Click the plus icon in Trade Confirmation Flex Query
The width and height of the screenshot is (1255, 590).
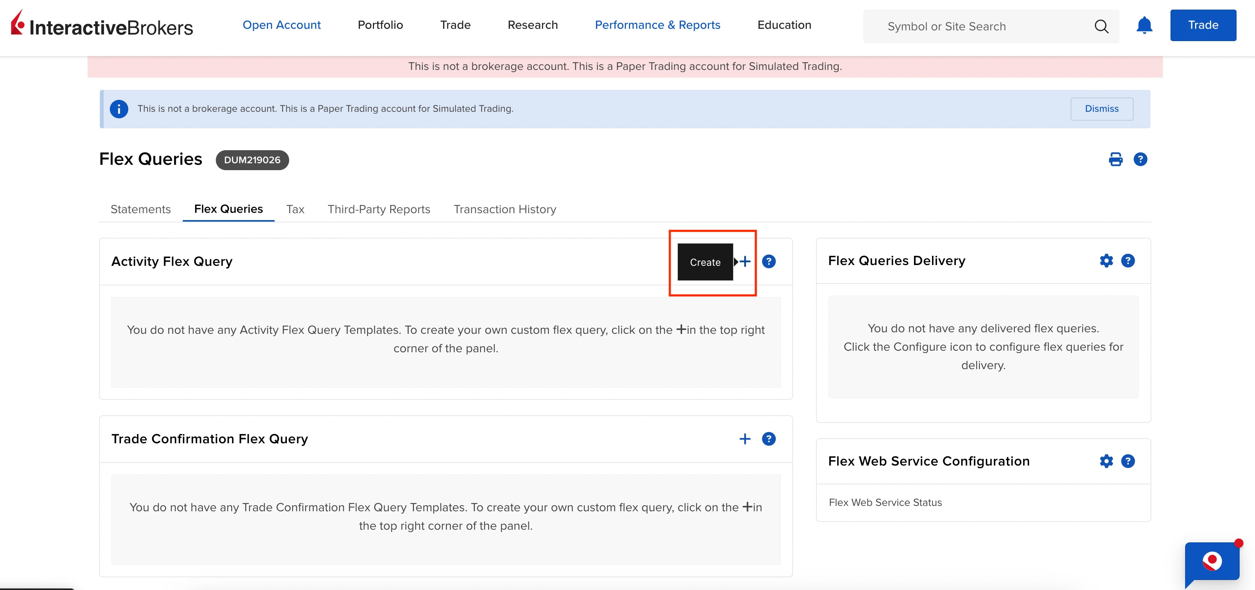(745, 439)
